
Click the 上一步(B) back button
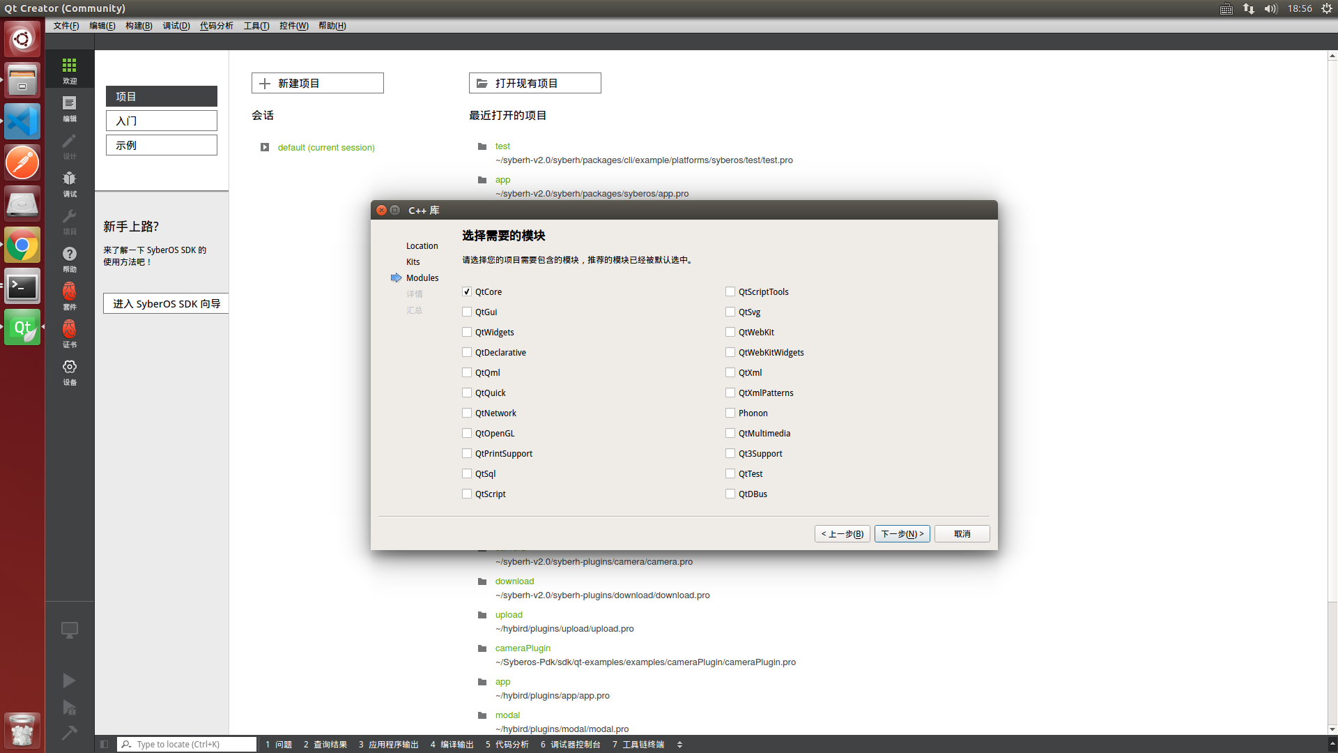click(x=843, y=533)
